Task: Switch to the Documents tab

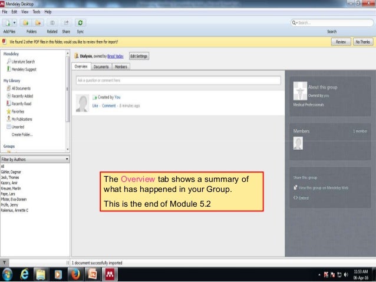Action: point(101,67)
